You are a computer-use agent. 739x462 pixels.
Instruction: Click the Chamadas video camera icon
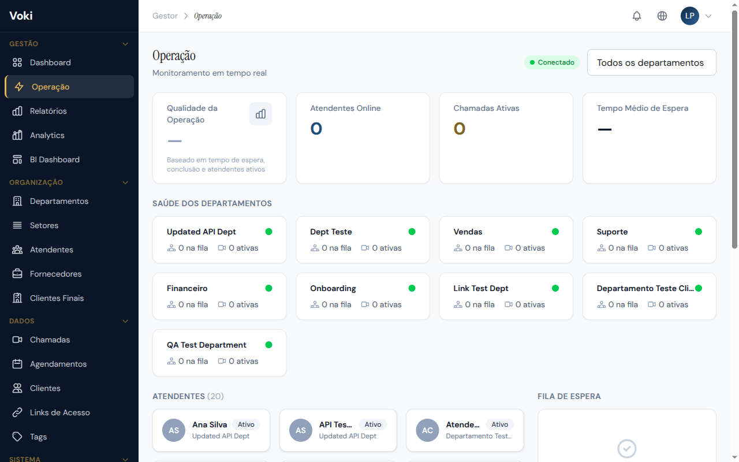[17, 340]
